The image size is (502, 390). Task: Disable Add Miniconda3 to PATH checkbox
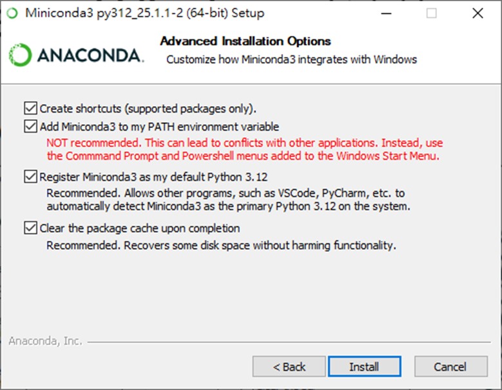click(x=30, y=127)
